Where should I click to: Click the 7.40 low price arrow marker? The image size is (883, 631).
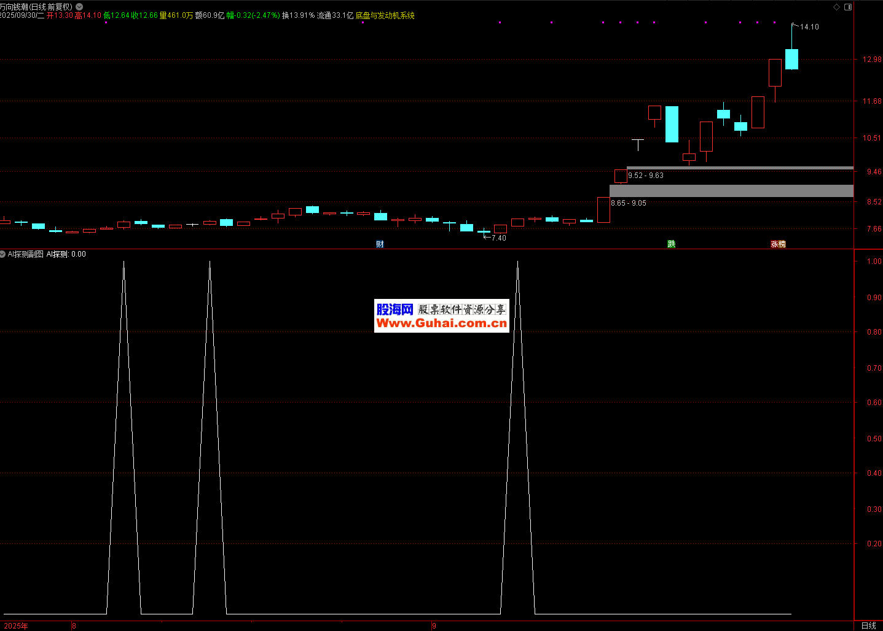coord(498,238)
